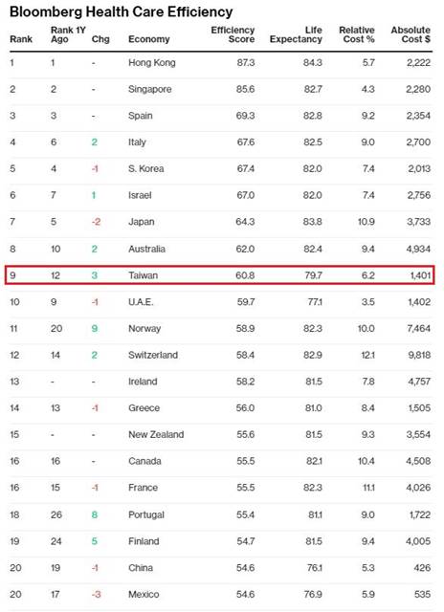Image resolution: width=444 pixels, height=612 pixels.
Task: Click the highlighted Taiwan row name
Action: (143, 275)
